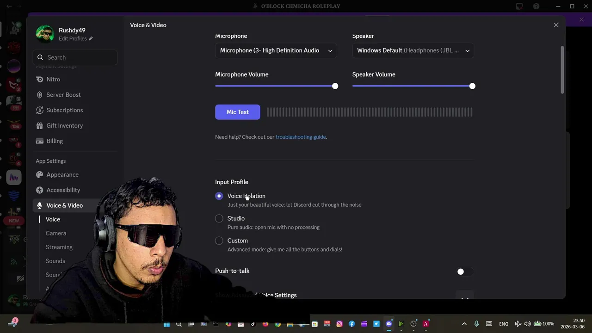Open Windows Start menu
Screen dimensions: 592x333
pyautogui.click(x=166, y=324)
